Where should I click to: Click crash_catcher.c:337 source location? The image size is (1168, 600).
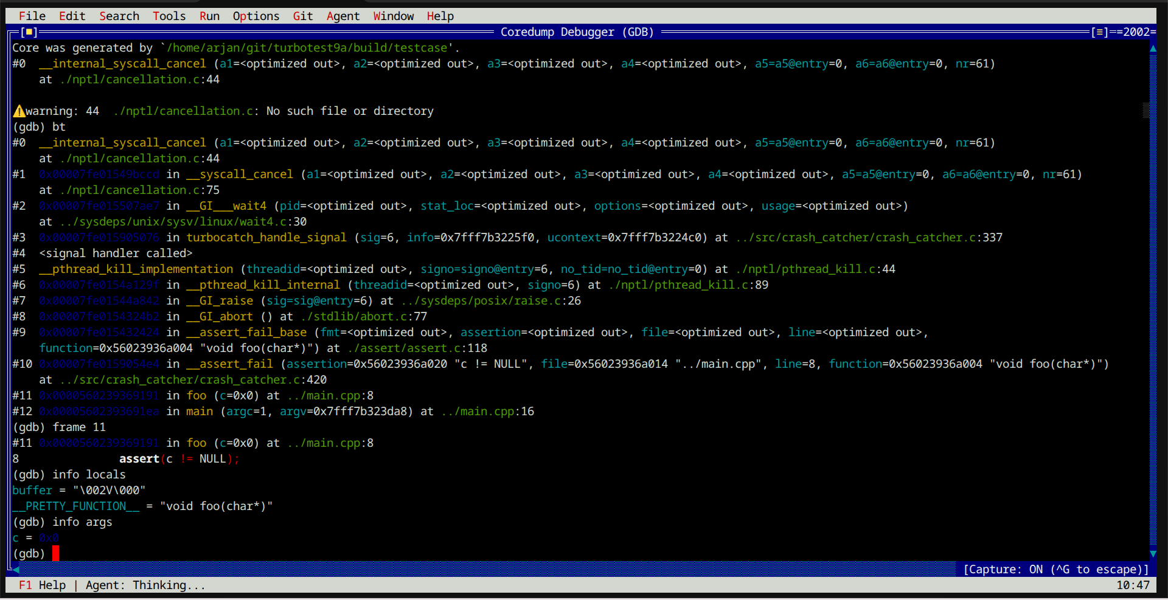click(x=869, y=238)
